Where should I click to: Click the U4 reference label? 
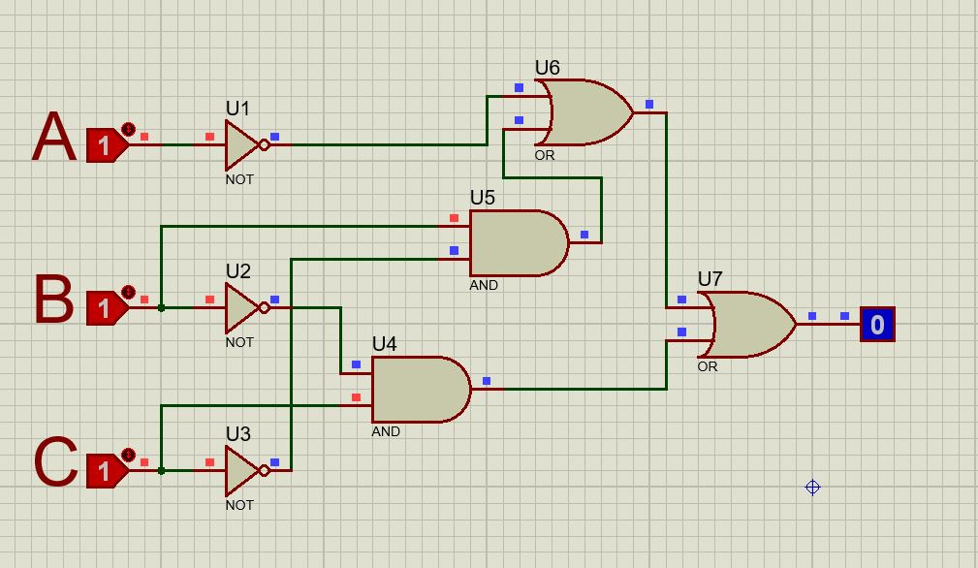(384, 344)
